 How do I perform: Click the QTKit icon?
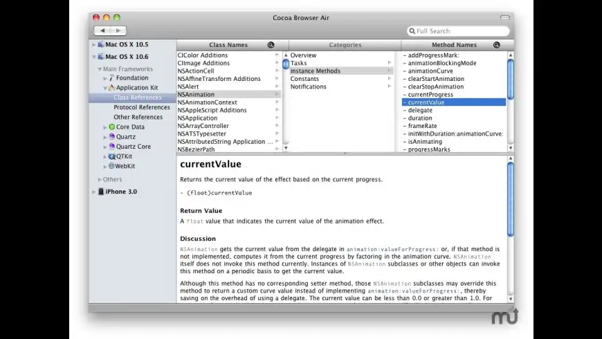coord(111,156)
